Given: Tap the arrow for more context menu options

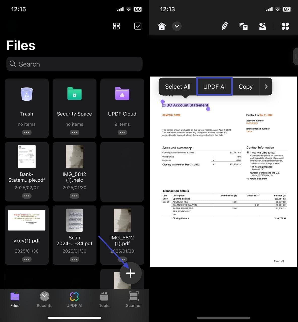Looking at the screenshot, I should (266, 86).
